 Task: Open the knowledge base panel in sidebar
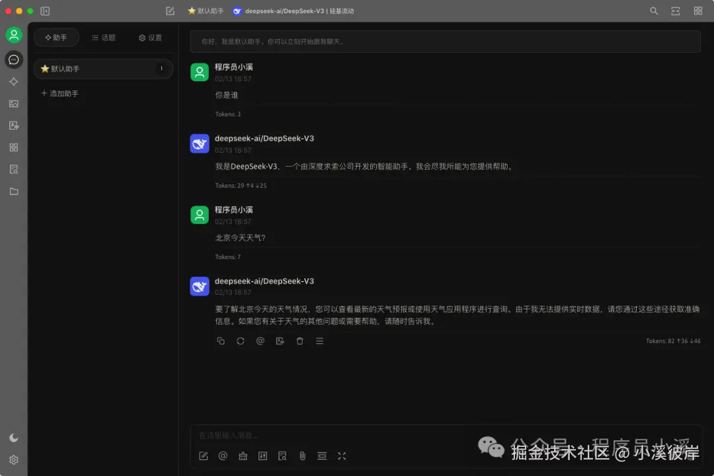[13, 169]
